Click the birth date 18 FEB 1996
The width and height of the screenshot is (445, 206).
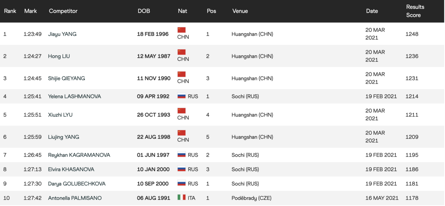153,34
